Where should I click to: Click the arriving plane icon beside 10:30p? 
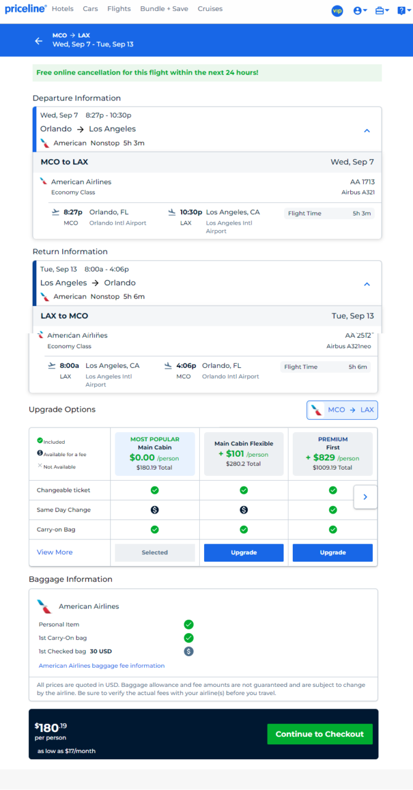pyautogui.click(x=171, y=212)
